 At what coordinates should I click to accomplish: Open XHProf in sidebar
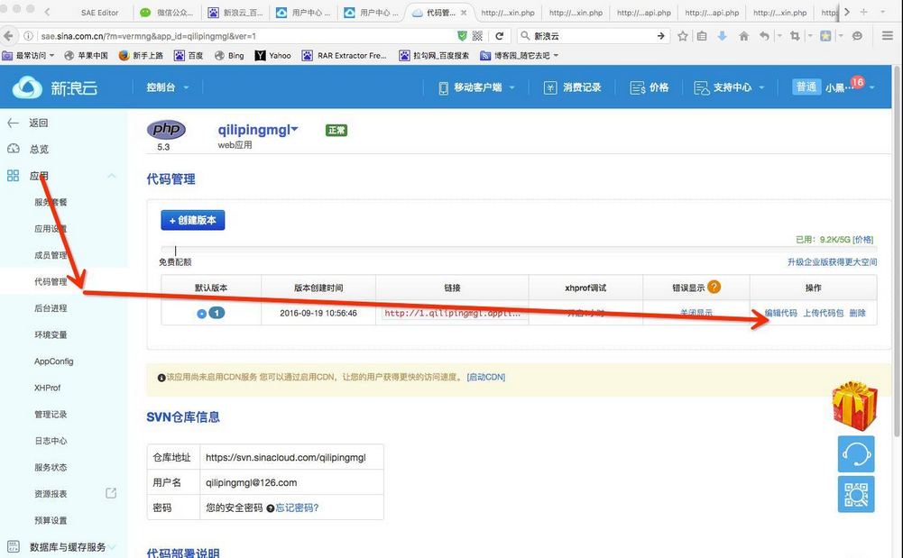point(47,388)
